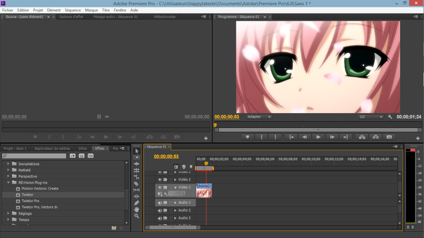
Task: Create new custom bin in Effets panel
Action: [114, 228]
